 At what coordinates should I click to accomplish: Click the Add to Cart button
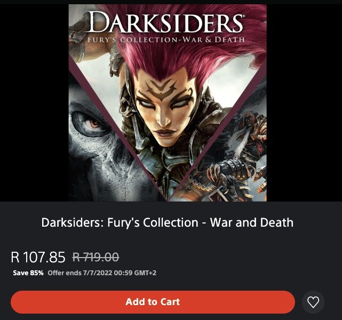153,302
